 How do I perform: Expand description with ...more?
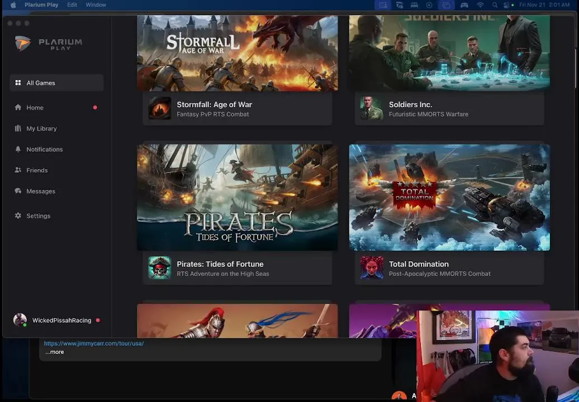55,352
